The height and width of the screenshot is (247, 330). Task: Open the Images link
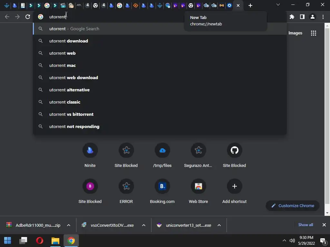click(295, 33)
